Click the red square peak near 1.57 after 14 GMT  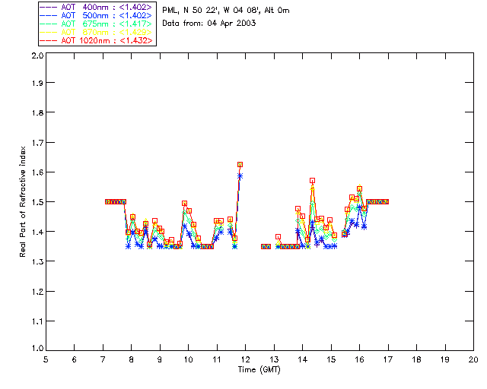tap(312, 181)
